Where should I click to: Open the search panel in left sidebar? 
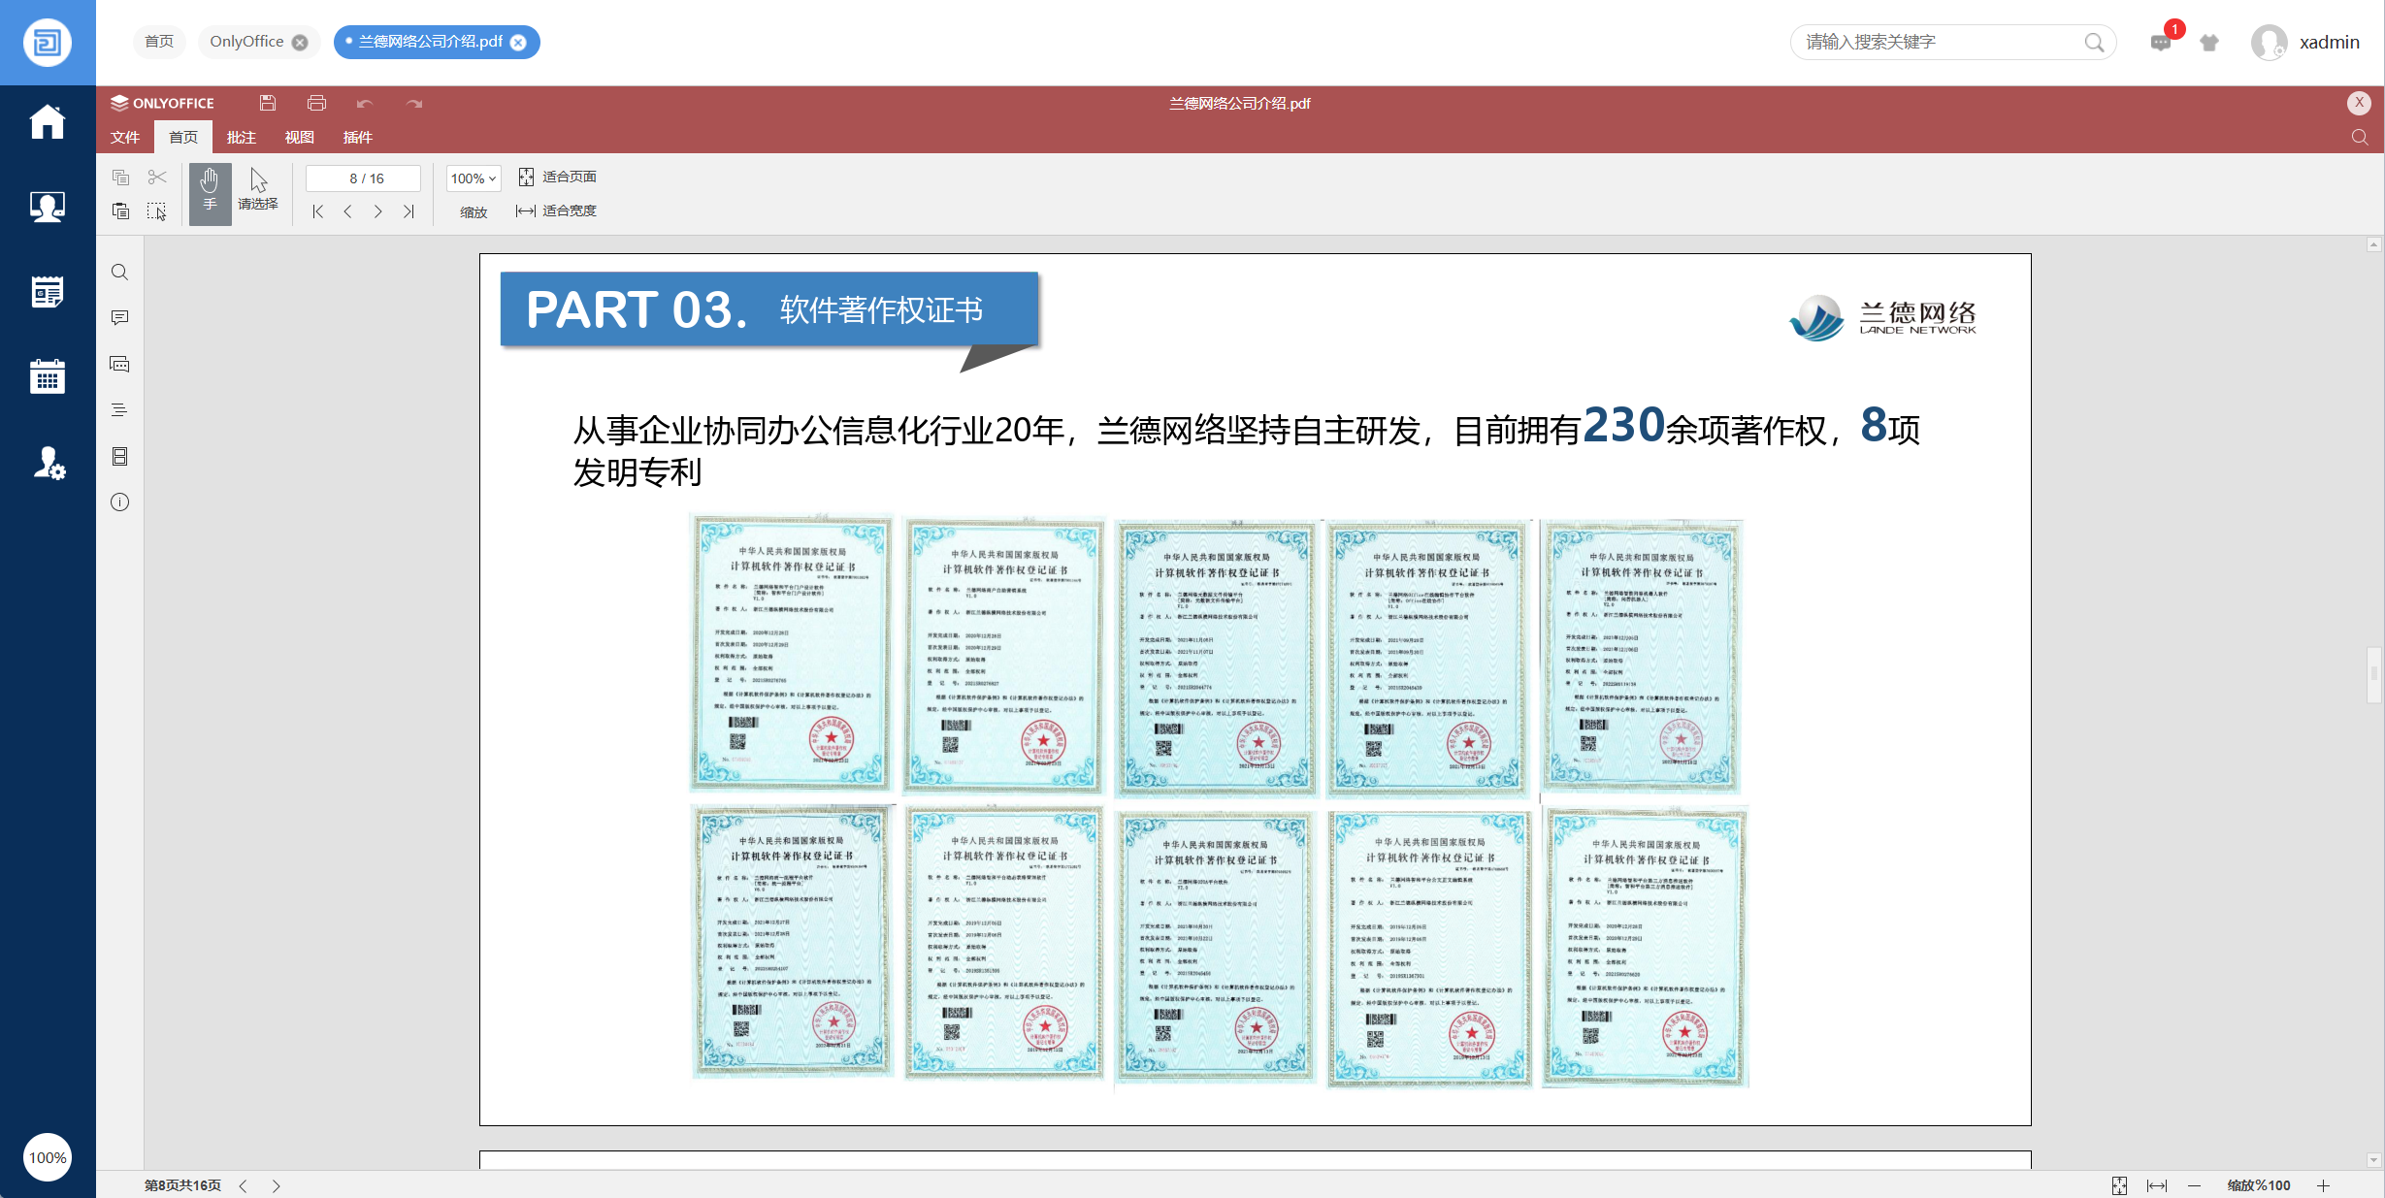click(119, 273)
